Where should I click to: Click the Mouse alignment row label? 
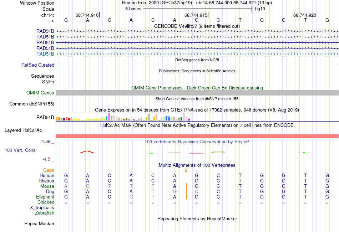tap(47, 186)
